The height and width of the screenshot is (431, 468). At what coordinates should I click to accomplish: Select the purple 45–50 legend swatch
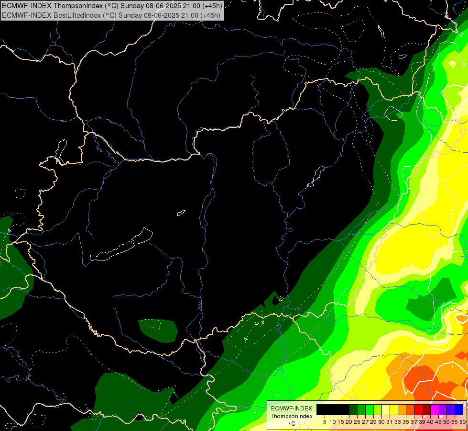point(443,409)
